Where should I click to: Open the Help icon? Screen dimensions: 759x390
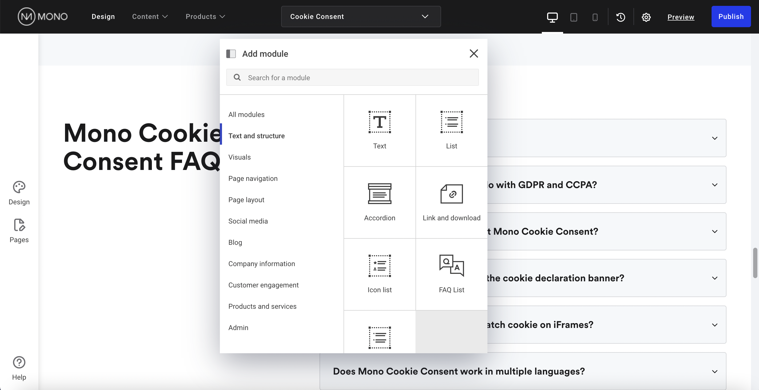point(19,368)
